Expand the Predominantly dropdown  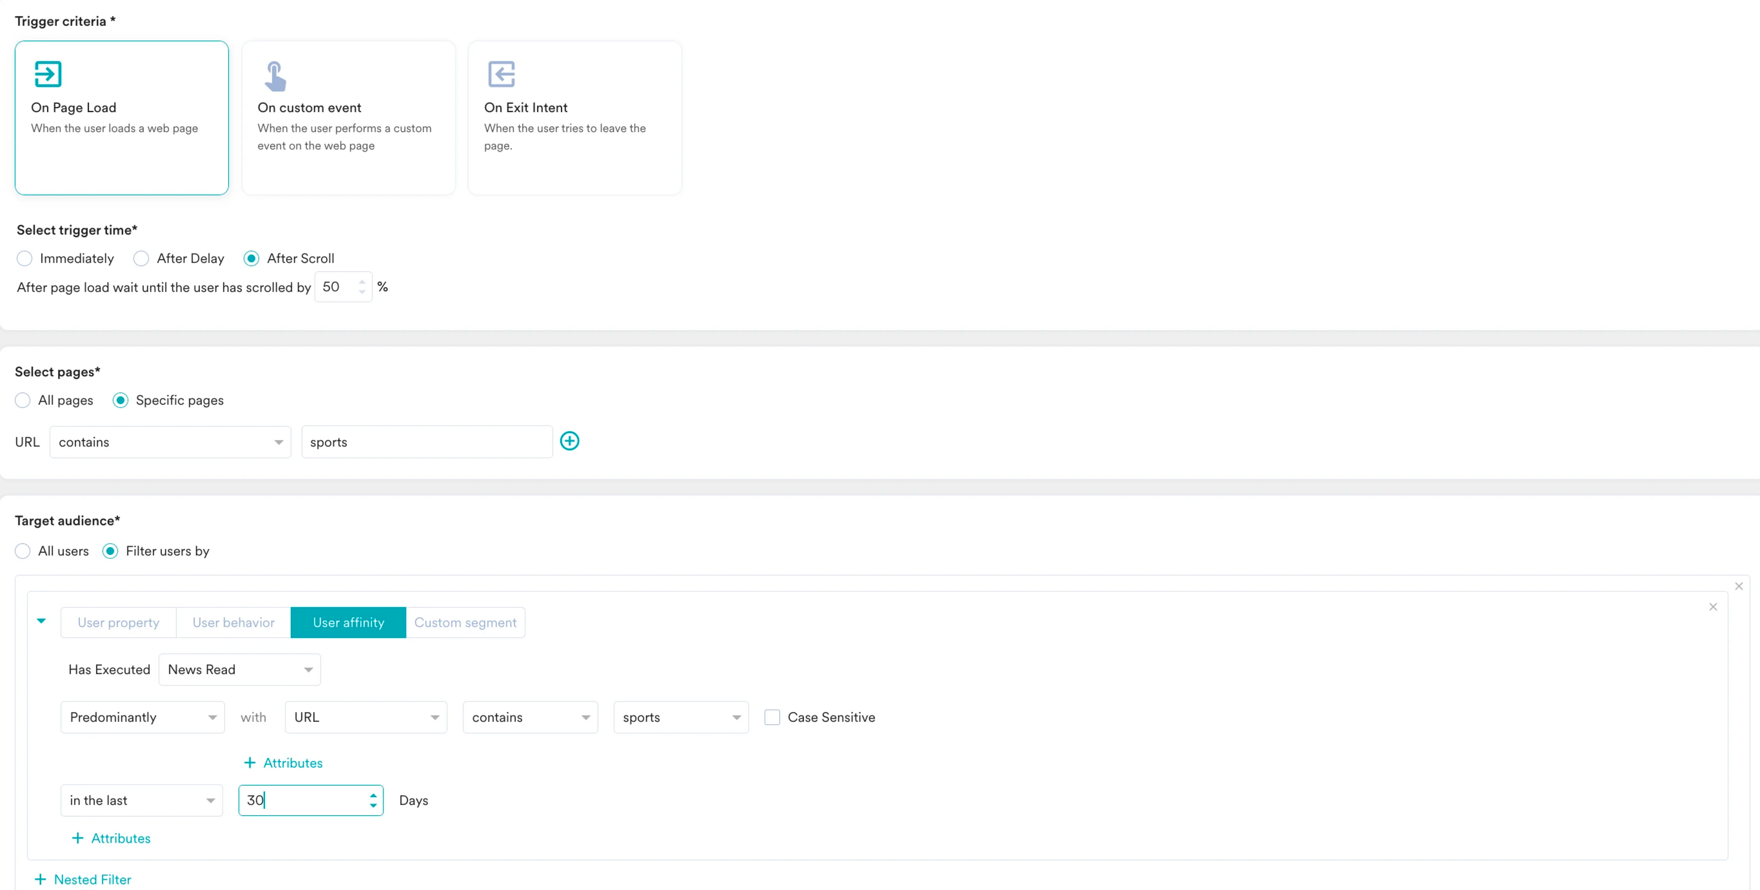142,717
